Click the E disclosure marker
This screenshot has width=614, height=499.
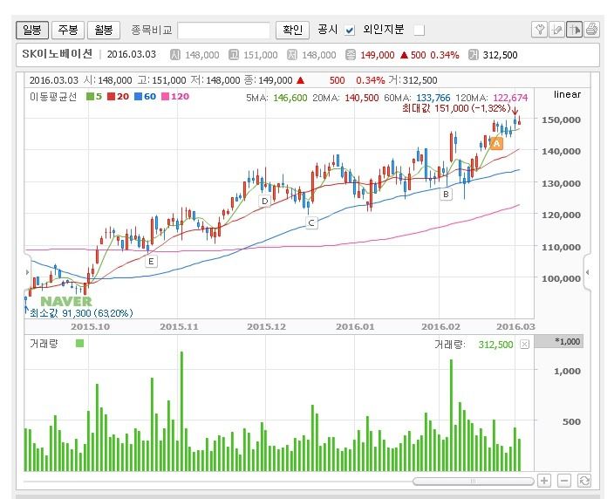(x=151, y=261)
